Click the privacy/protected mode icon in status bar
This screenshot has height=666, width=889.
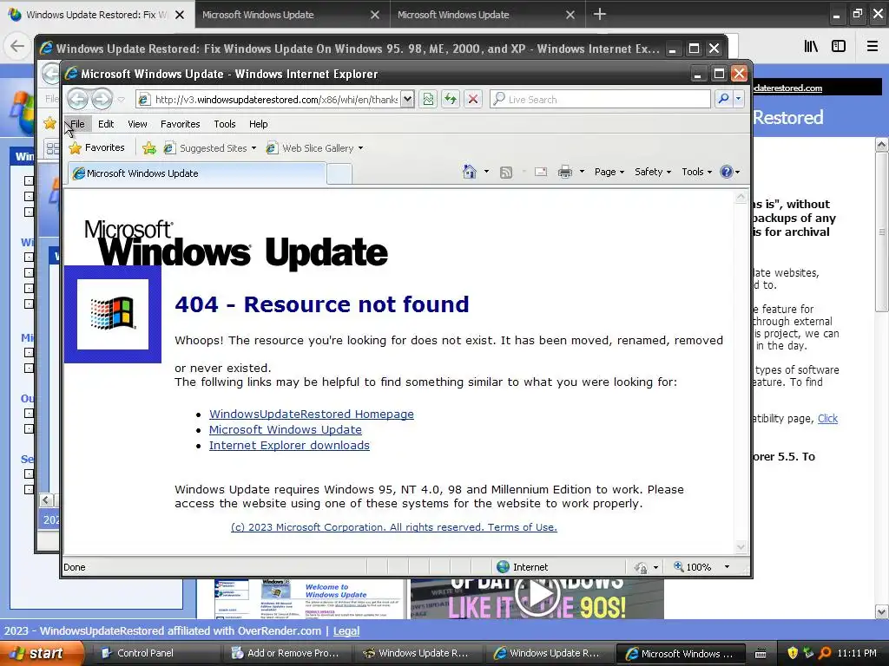[641, 567]
